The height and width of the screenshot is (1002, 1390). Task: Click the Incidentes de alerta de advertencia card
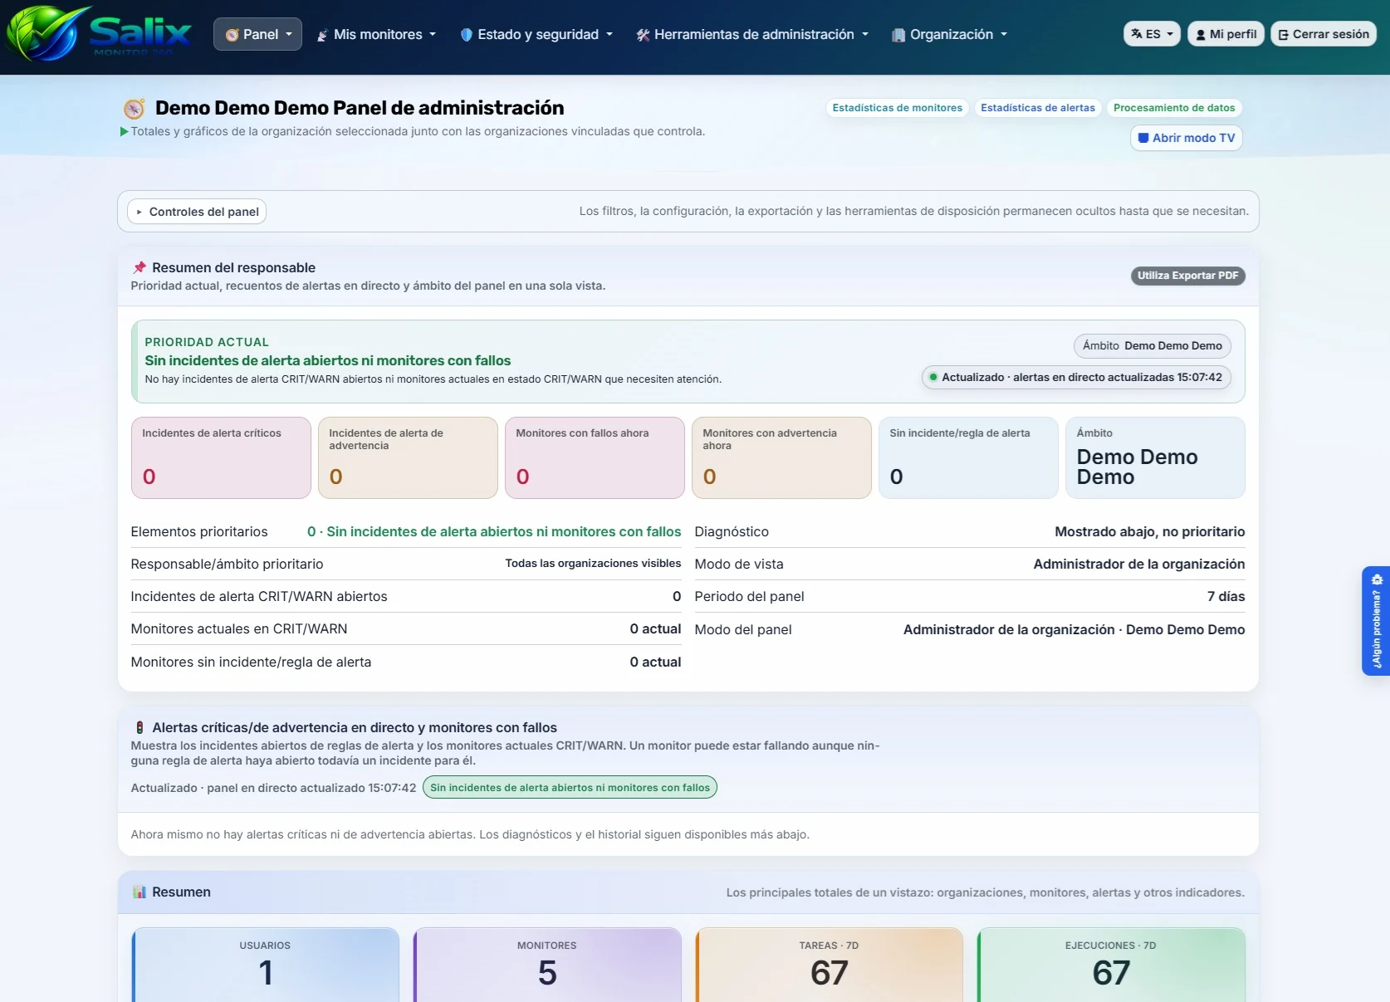pyautogui.click(x=408, y=457)
